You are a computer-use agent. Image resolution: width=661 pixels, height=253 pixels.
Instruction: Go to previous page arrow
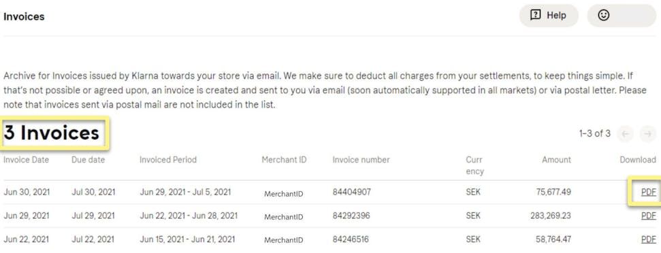[x=625, y=134]
